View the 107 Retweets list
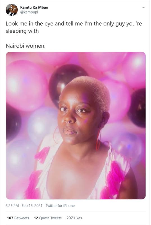Viewport: 151px width, 225px height. [x=18, y=218]
